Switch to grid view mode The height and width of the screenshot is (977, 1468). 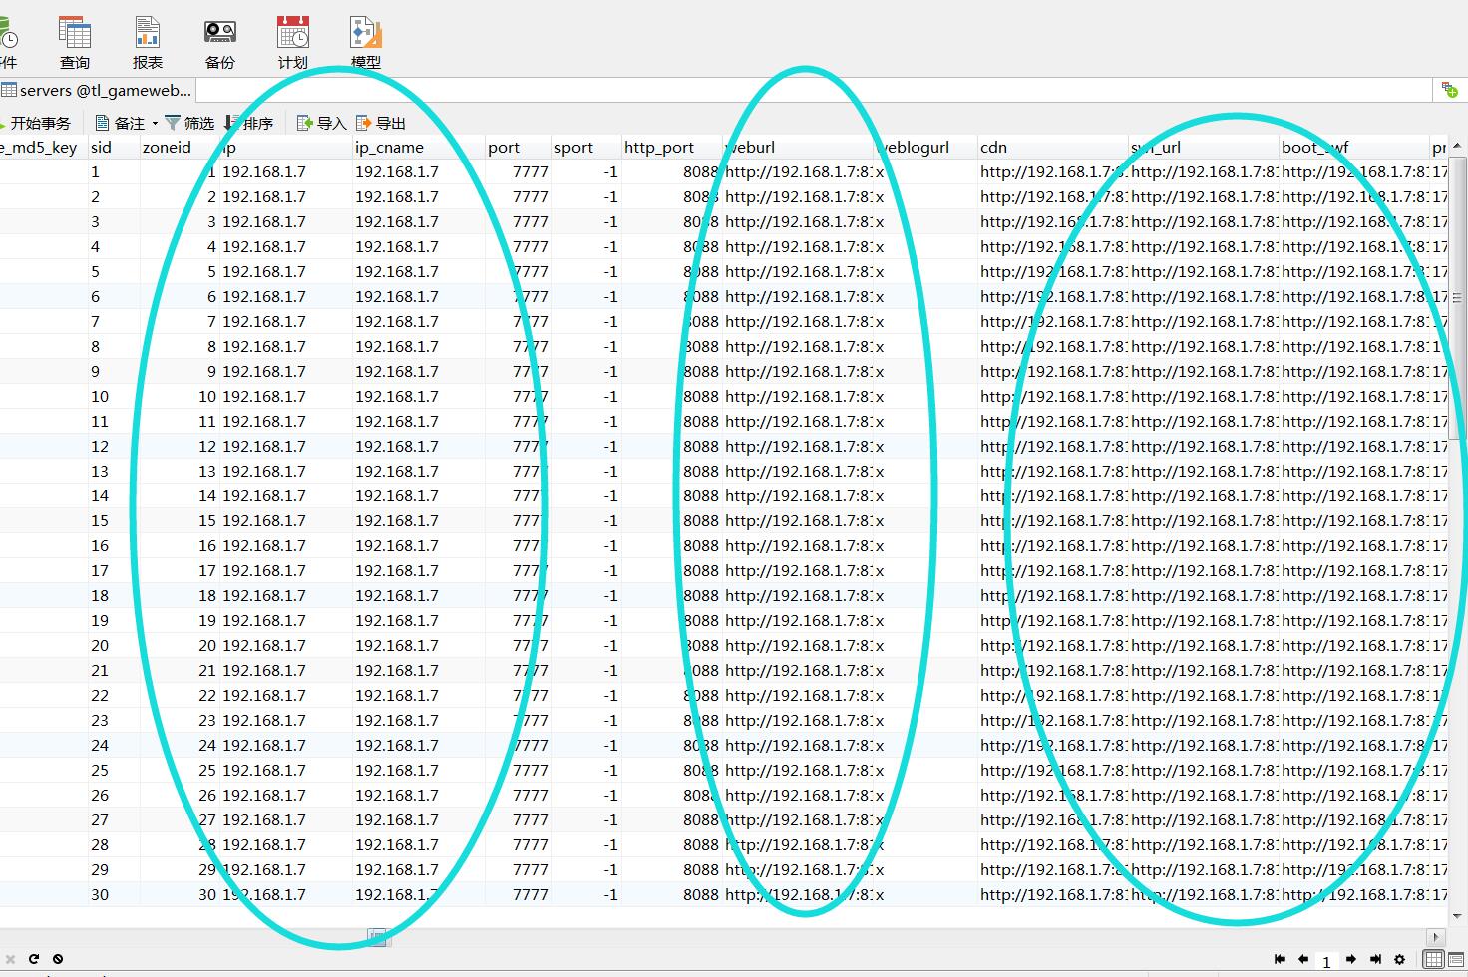(x=1432, y=959)
